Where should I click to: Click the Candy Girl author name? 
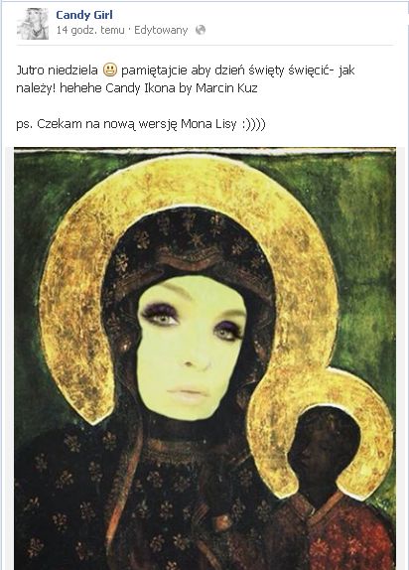click(x=84, y=15)
